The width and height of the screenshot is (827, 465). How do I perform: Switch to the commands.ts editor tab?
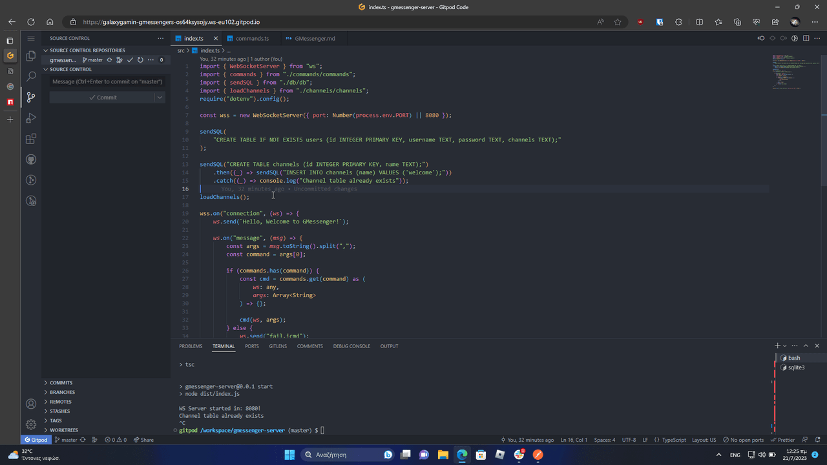tap(251, 39)
